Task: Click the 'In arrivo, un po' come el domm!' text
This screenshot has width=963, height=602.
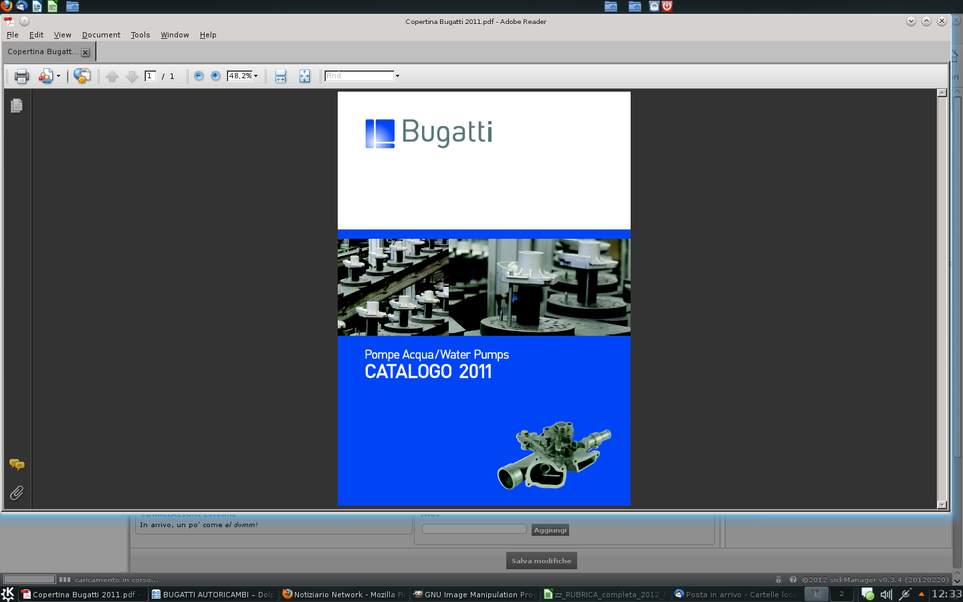Action: [199, 525]
